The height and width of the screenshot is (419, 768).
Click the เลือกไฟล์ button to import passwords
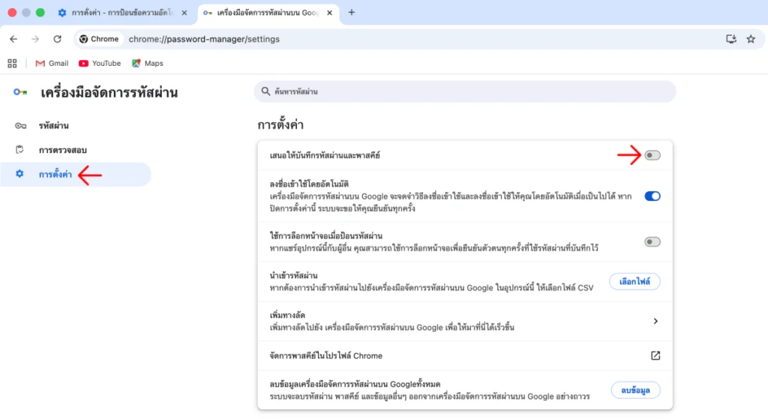[634, 281]
